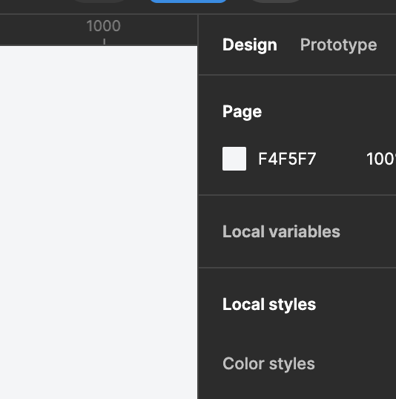Image resolution: width=396 pixels, height=399 pixels.
Task: Select the Design tab
Action: pos(250,45)
